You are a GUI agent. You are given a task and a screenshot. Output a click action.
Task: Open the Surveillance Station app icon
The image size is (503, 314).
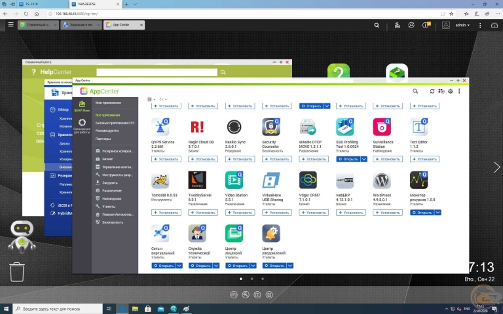[x=382, y=127]
